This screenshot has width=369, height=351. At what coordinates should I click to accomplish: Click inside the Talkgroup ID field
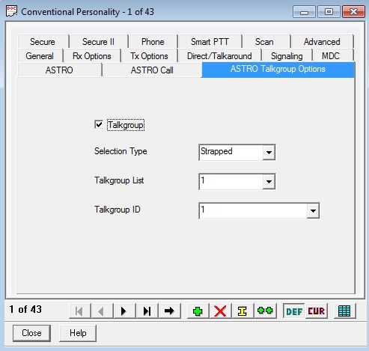click(x=253, y=210)
